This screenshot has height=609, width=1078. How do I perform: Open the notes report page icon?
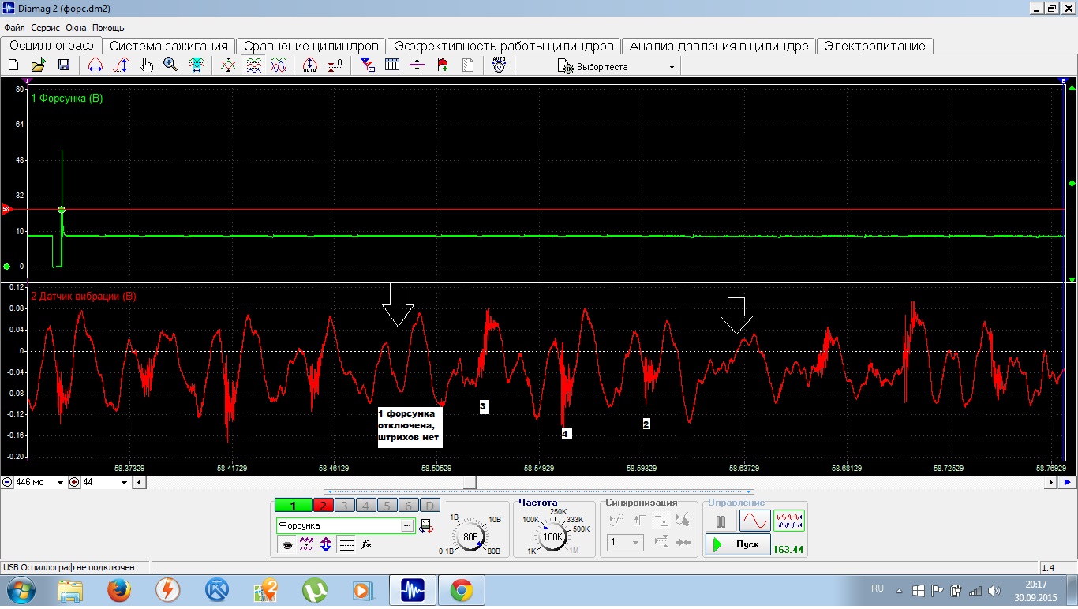(468, 65)
